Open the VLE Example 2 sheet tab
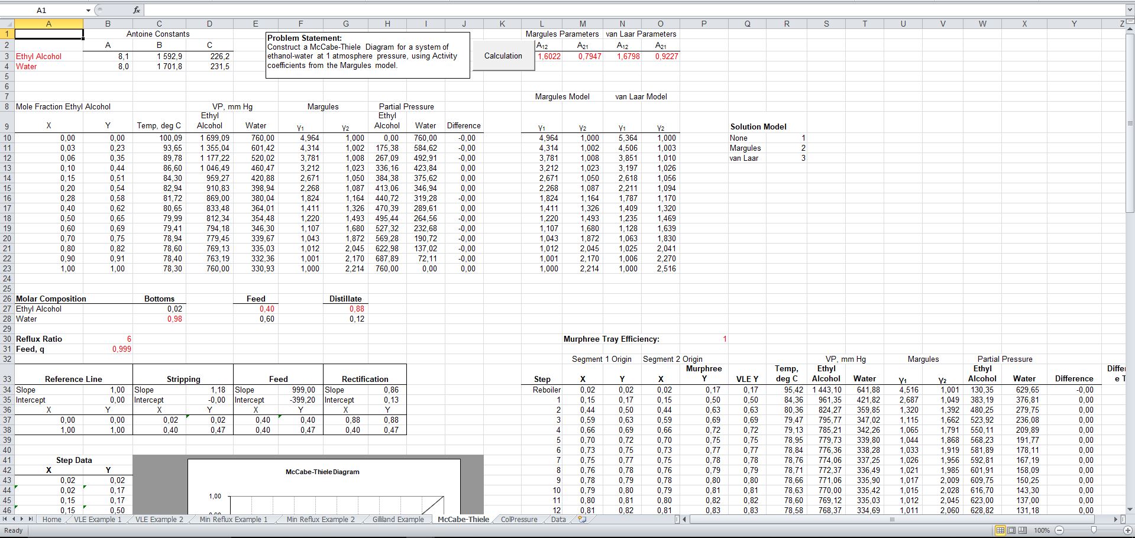1135x538 pixels. (159, 520)
